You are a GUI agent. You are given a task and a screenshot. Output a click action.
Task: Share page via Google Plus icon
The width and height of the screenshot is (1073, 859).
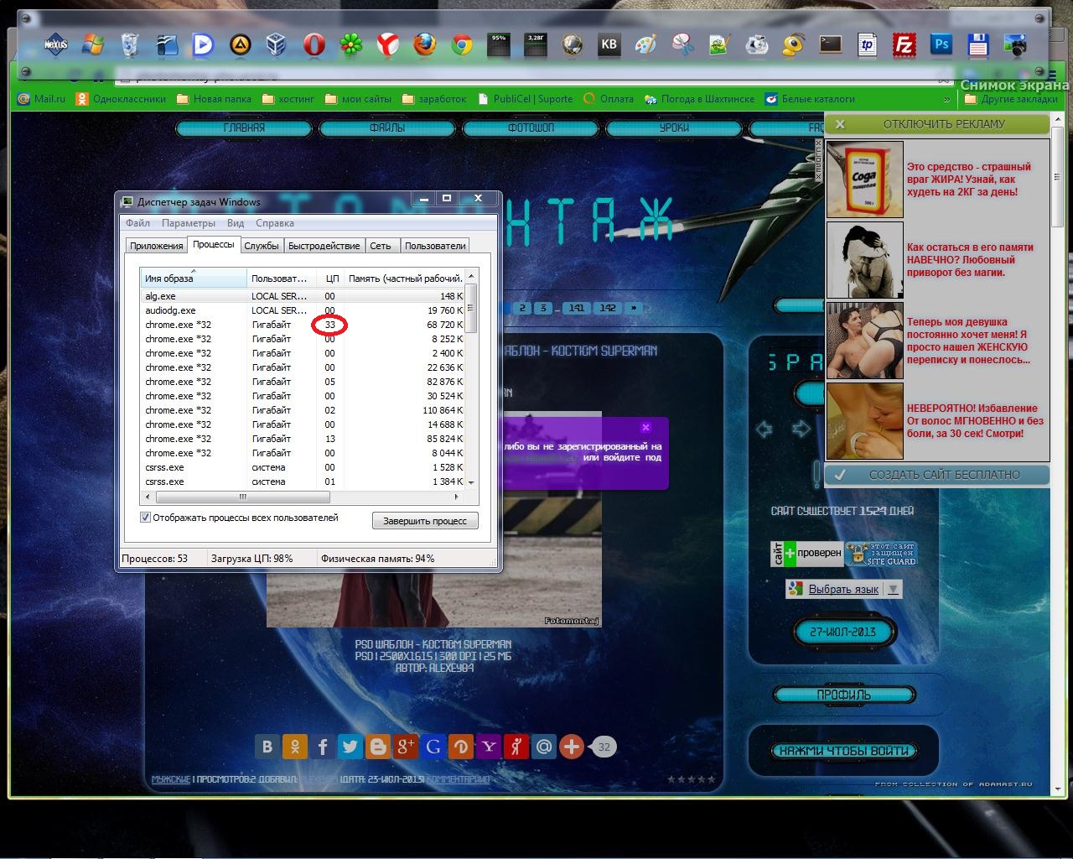coord(406,746)
